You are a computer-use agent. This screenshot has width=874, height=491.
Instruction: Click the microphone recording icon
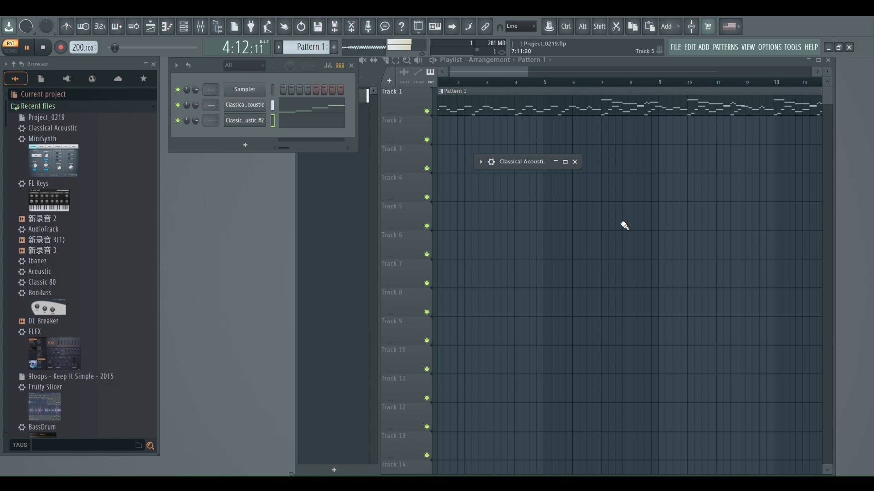(368, 26)
